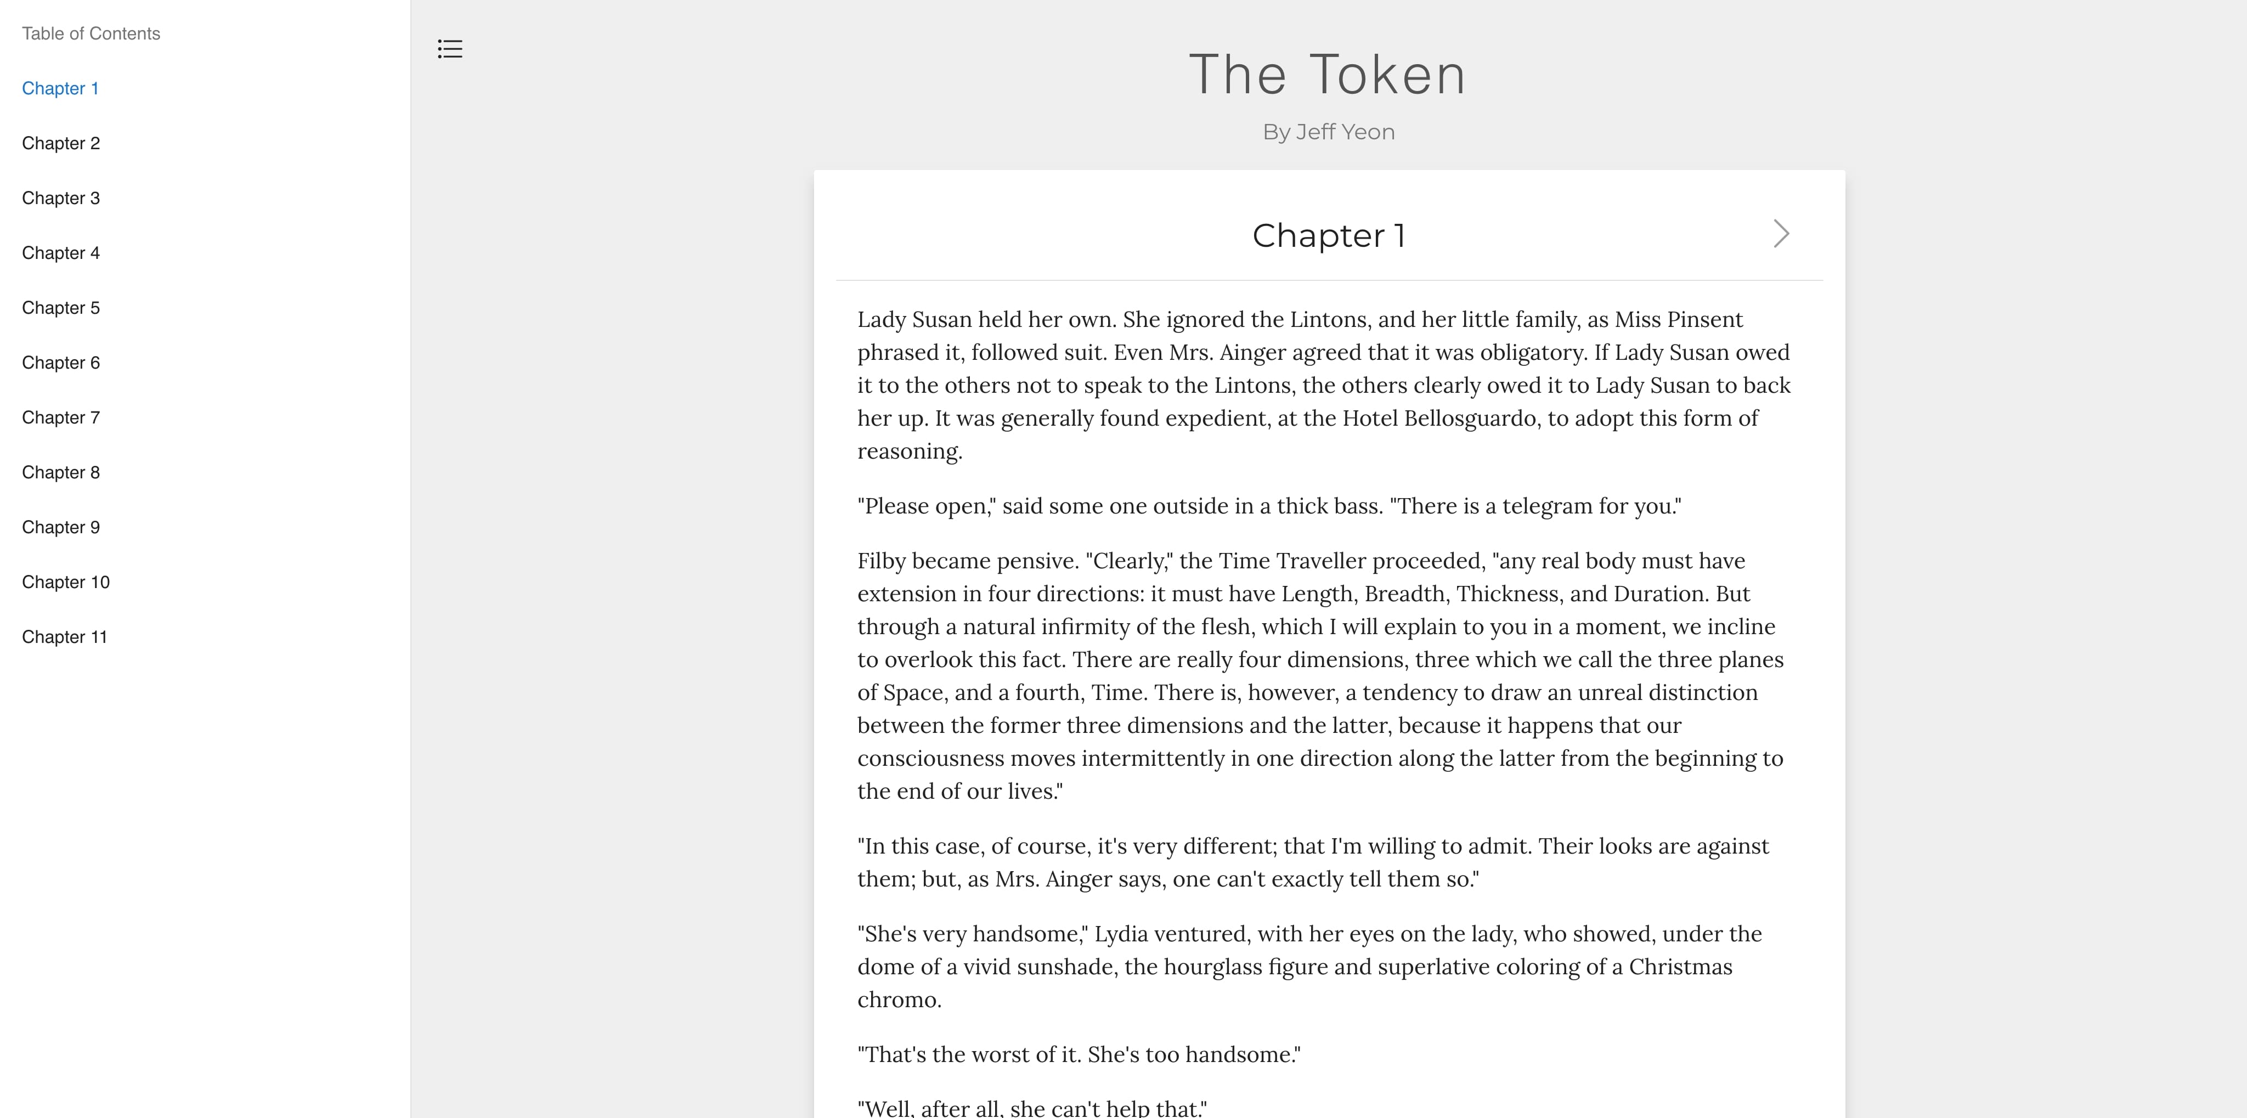
Task: Click Chapter 5 in the sidebar
Action: pyautogui.click(x=60, y=307)
